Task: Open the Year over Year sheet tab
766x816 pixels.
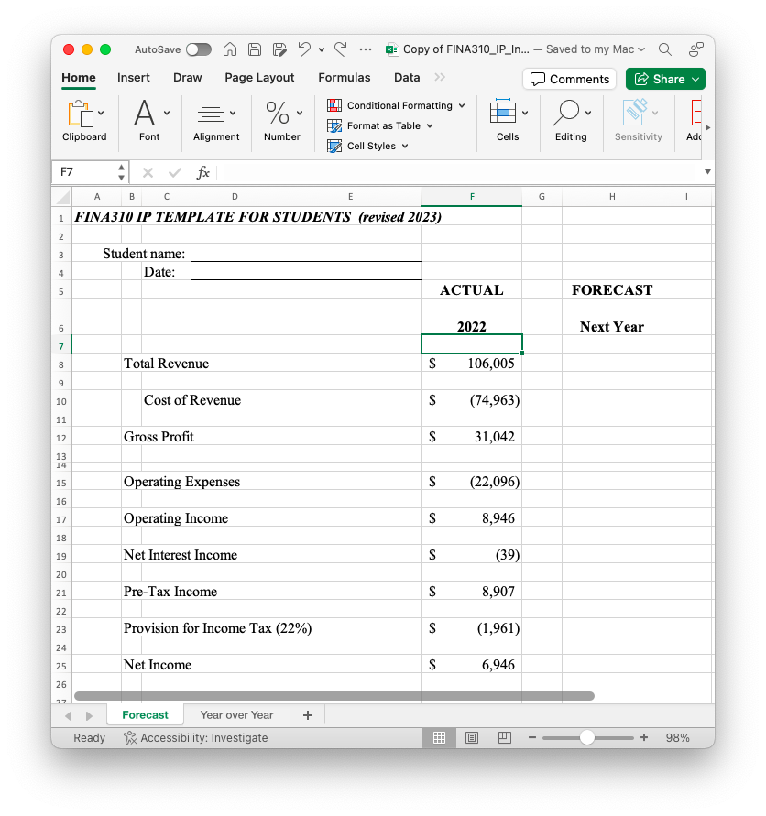Action: 237,714
